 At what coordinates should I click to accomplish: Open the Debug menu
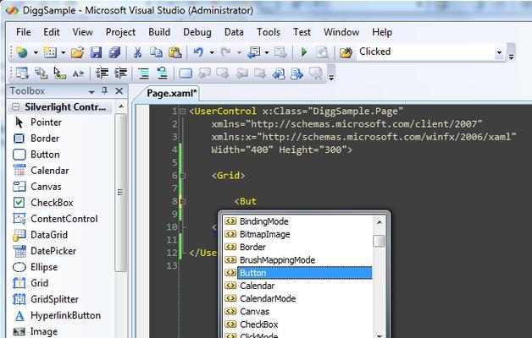[197, 32]
